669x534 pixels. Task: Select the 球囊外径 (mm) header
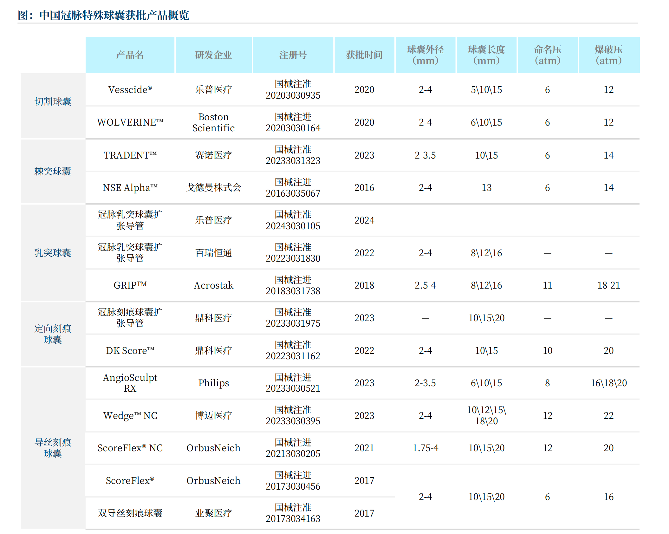click(425, 55)
